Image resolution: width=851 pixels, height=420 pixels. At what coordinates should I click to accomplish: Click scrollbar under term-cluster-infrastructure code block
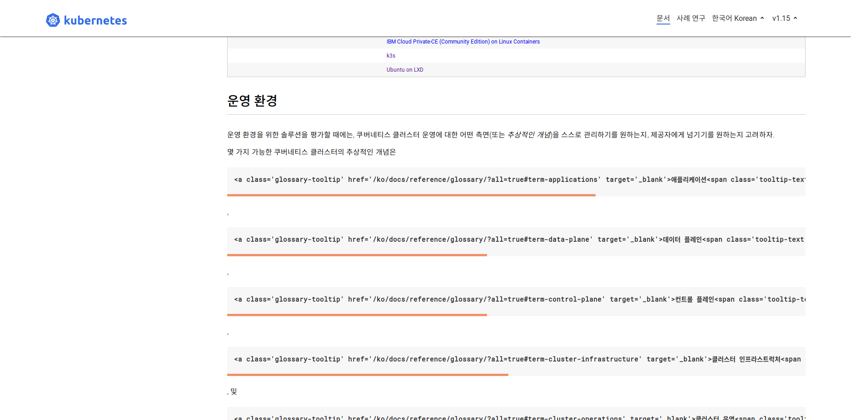coord(368,375)
